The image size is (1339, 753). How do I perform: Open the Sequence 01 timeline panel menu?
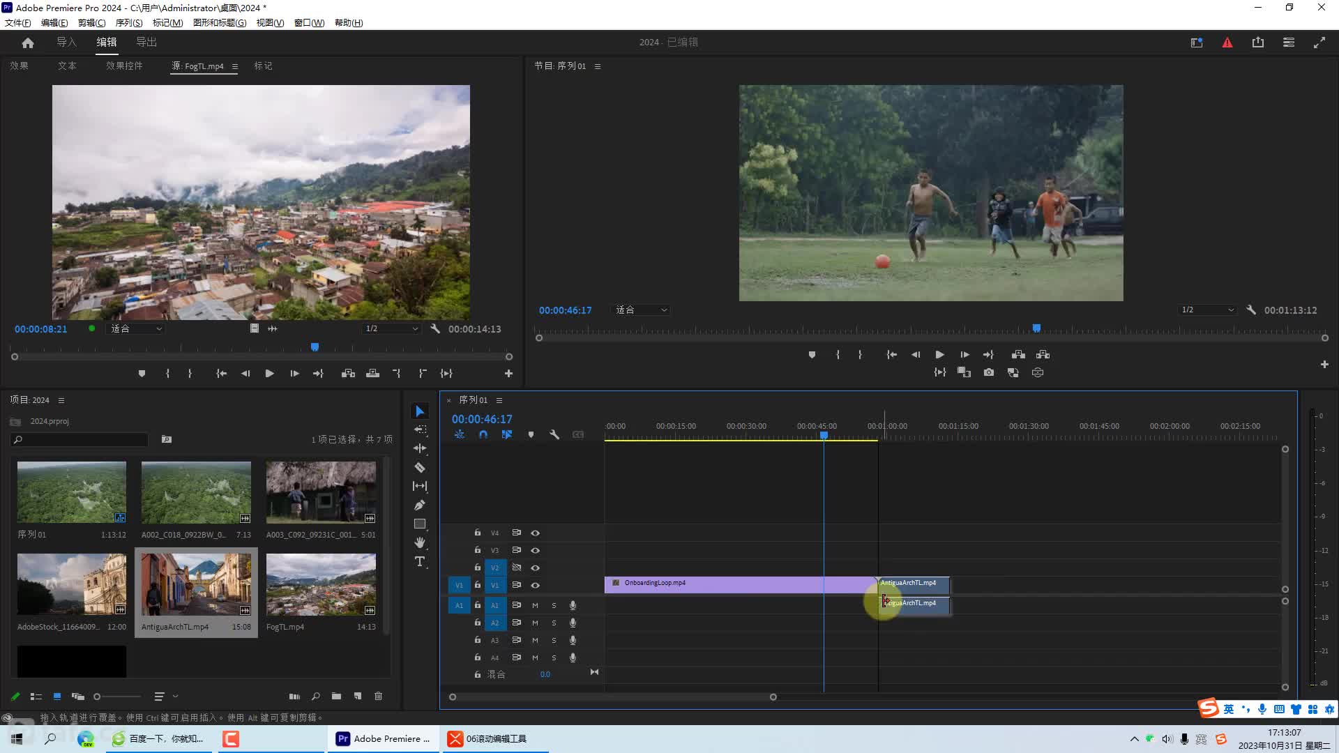coord(499,400)
